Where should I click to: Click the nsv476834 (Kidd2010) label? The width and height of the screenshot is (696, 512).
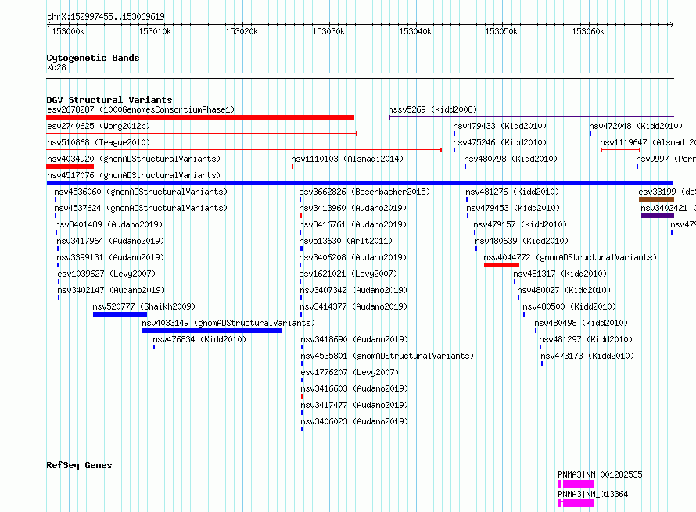click(199, 339)
